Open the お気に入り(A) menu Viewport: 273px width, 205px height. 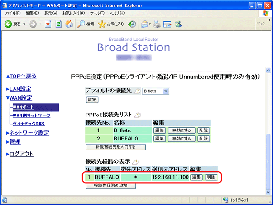73,13
